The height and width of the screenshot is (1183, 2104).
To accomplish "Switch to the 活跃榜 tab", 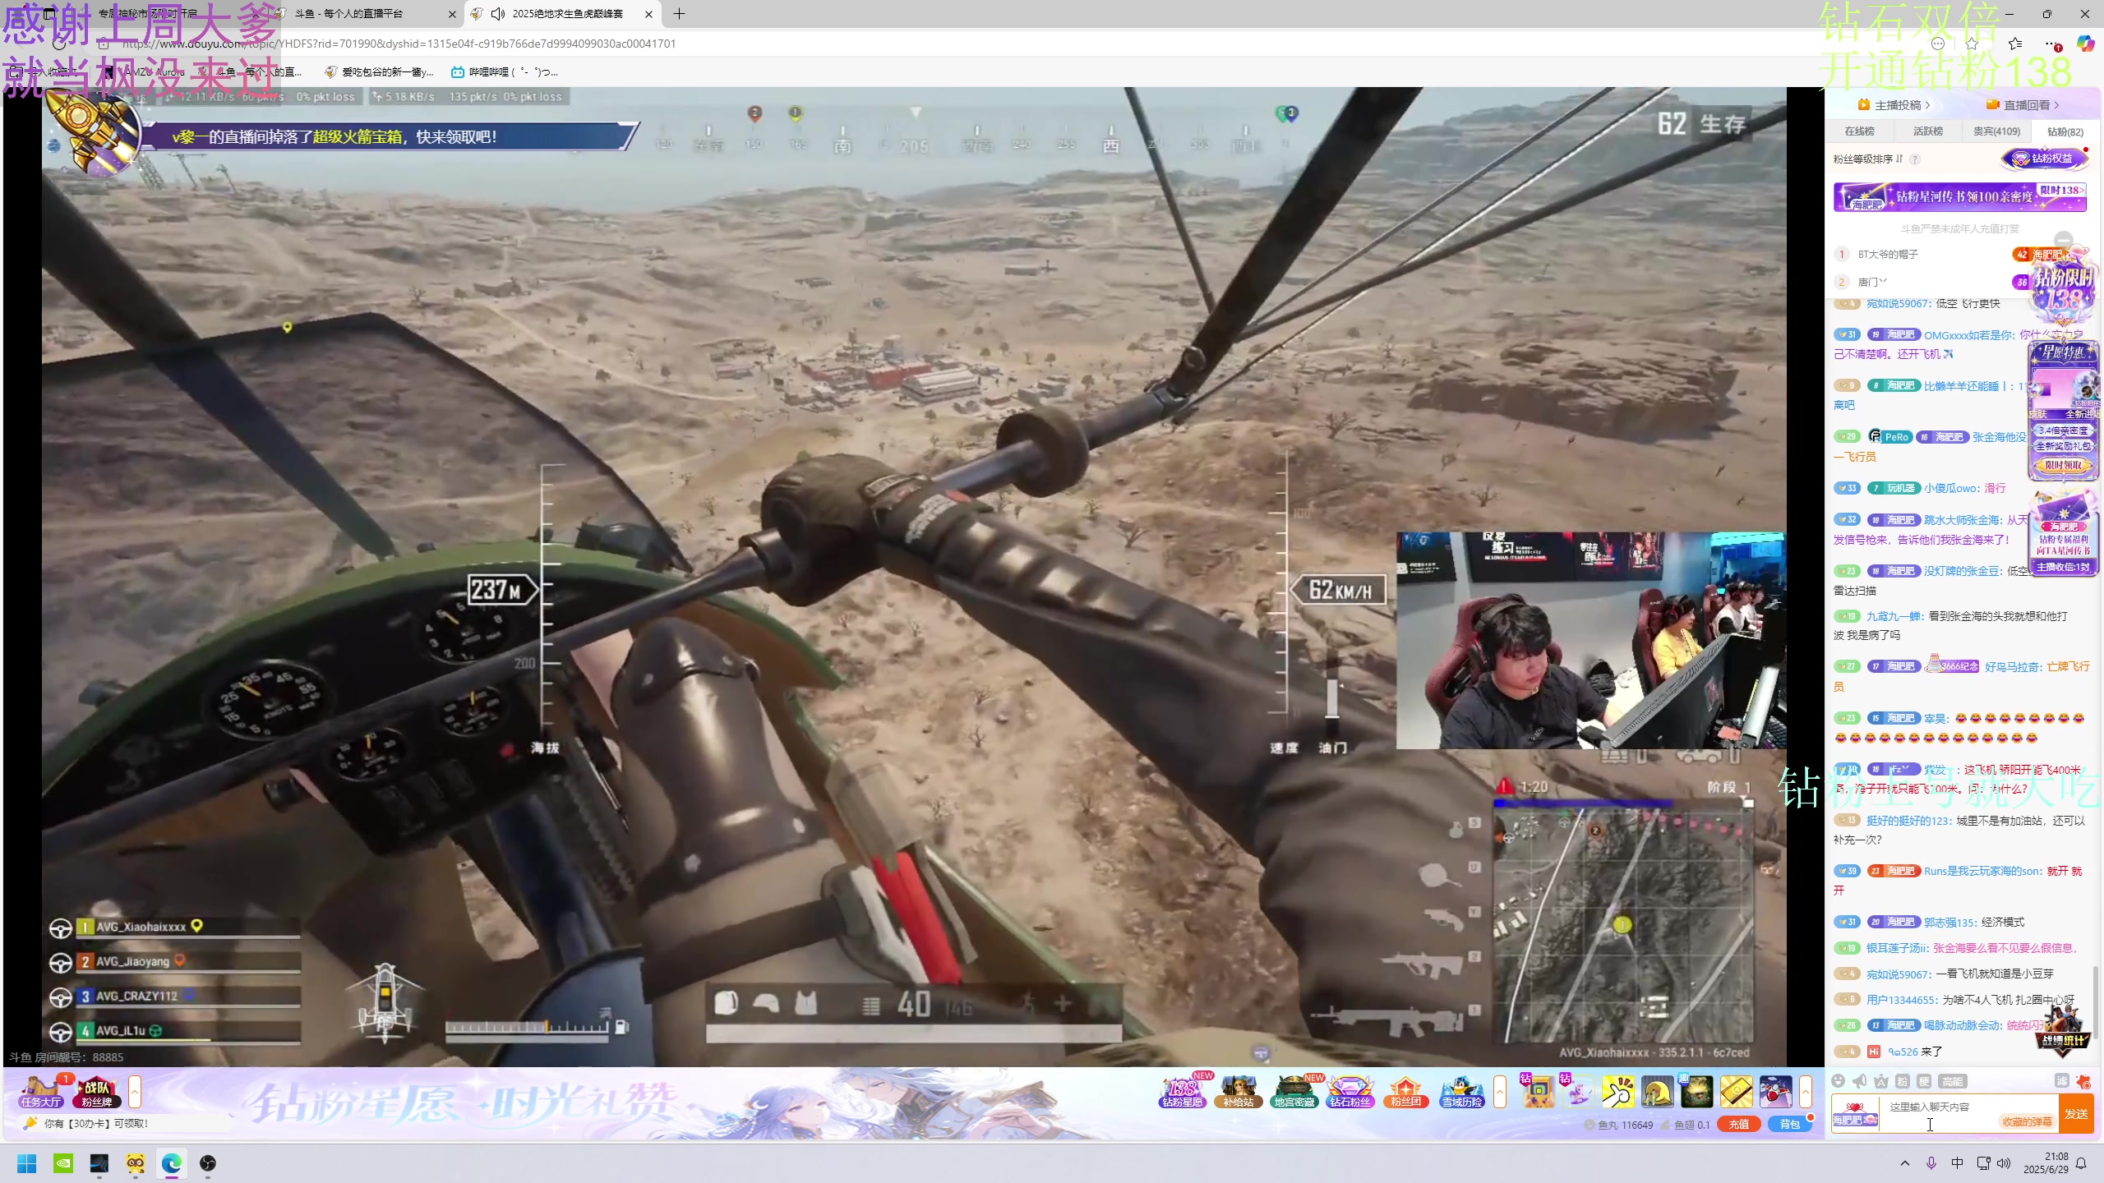I will [1927, 131].
